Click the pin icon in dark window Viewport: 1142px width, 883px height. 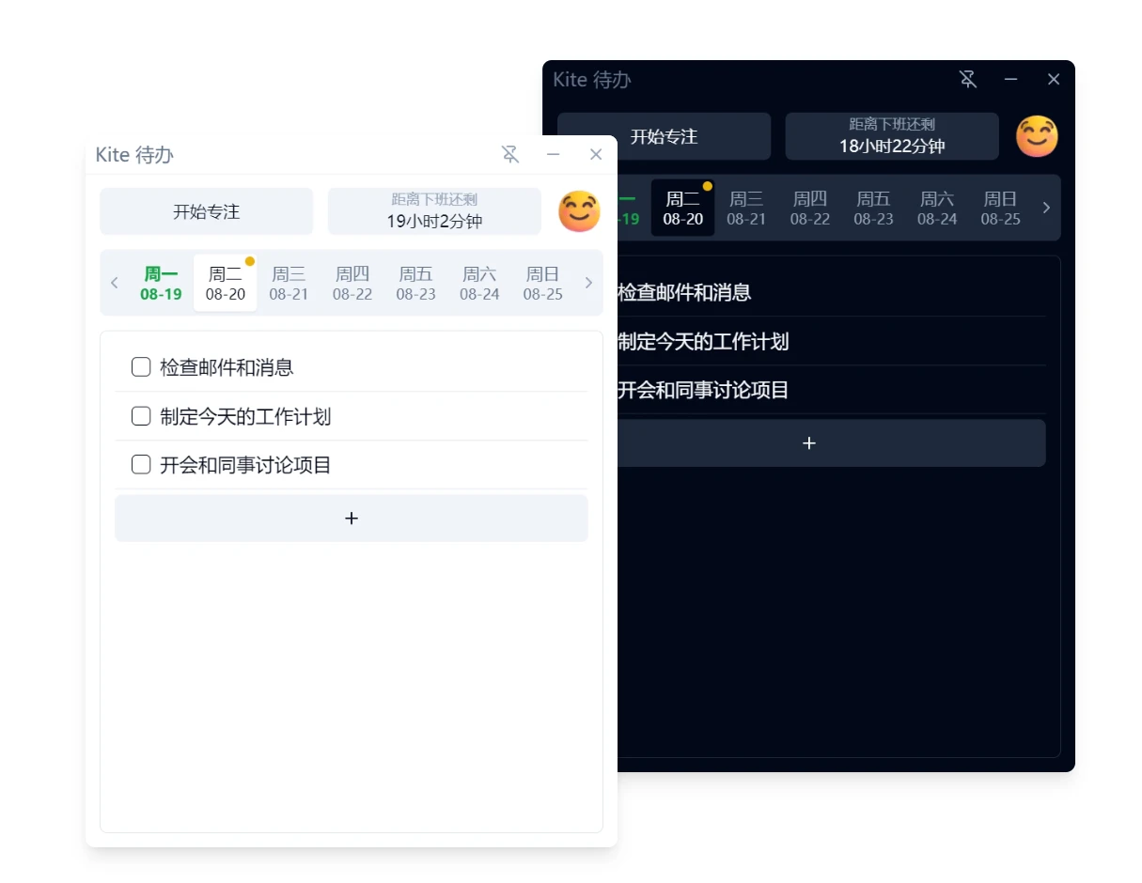968,80
